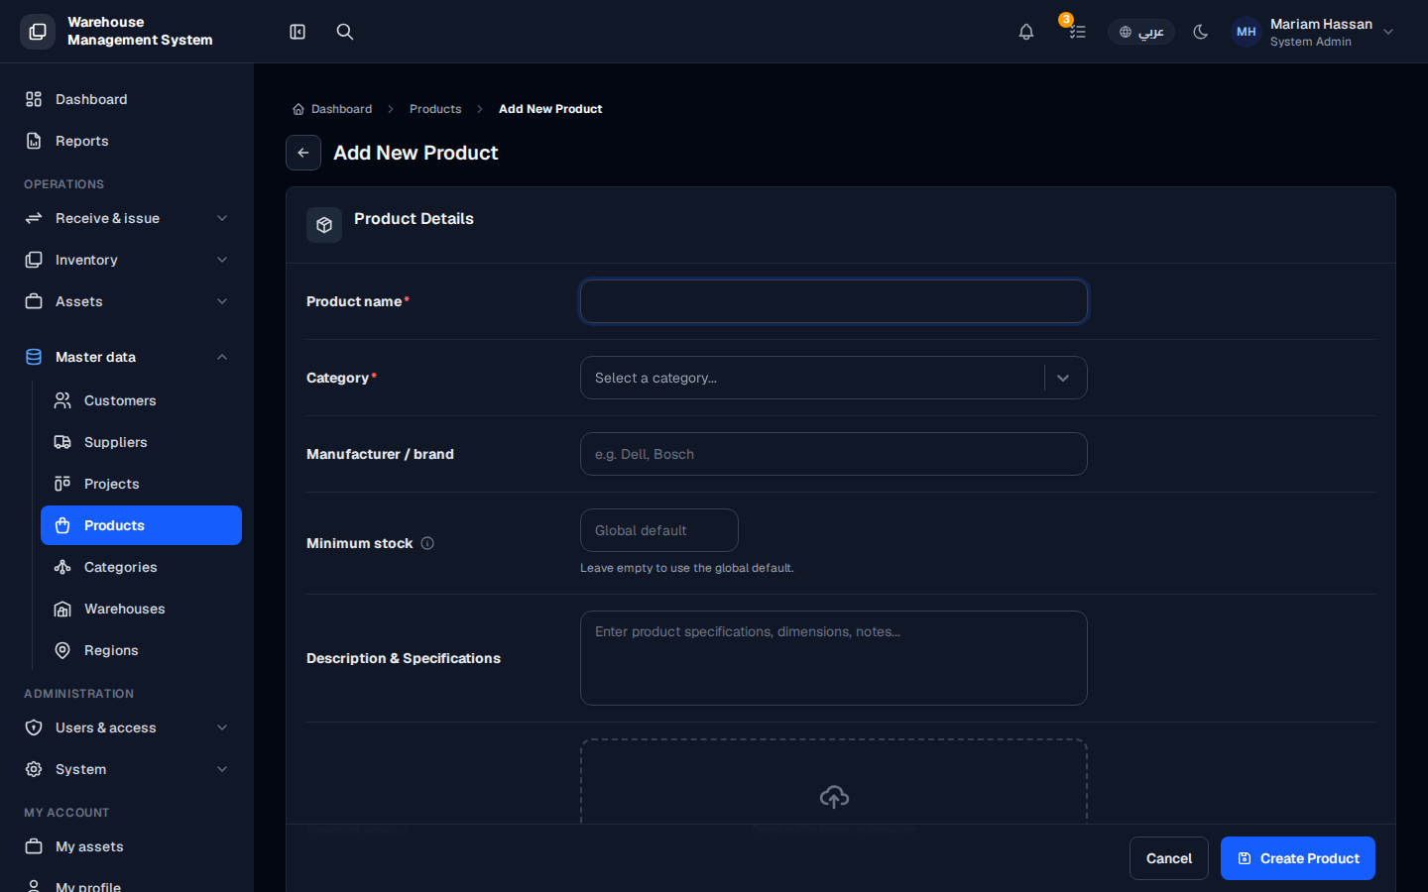Screen dimensions: 1428x892
Task: Expand the Inventory section
Action: (x=127, y=260)
